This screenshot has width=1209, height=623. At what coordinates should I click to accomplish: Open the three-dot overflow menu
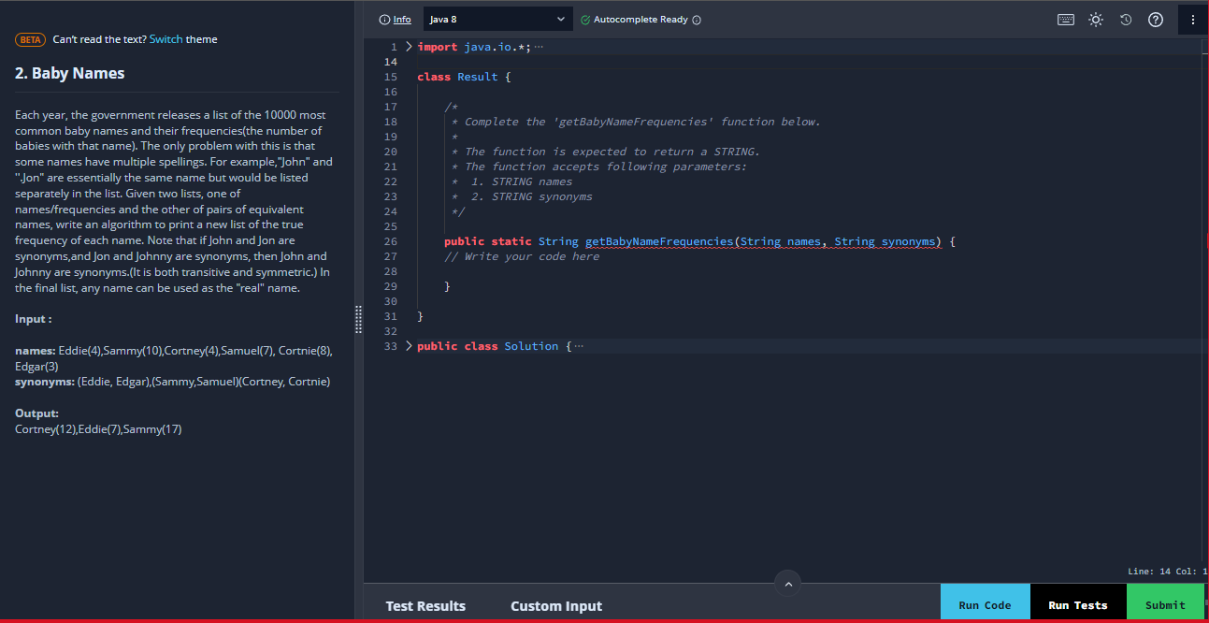[x=1193, y=19]
